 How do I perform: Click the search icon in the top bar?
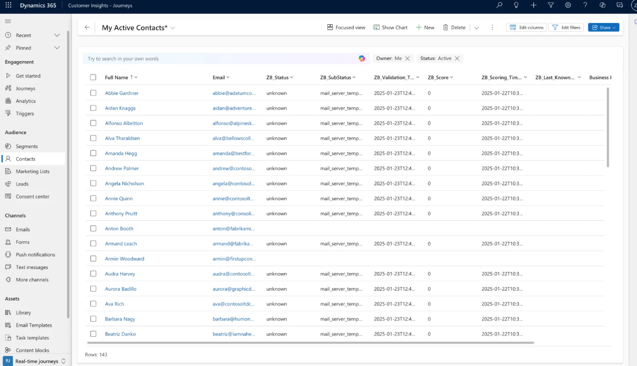[499, 6]
